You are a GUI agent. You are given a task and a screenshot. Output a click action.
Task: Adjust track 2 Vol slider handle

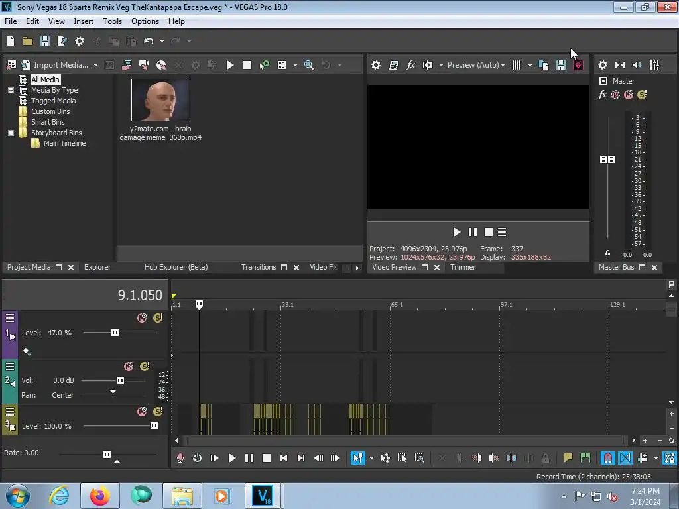(121, 381)
